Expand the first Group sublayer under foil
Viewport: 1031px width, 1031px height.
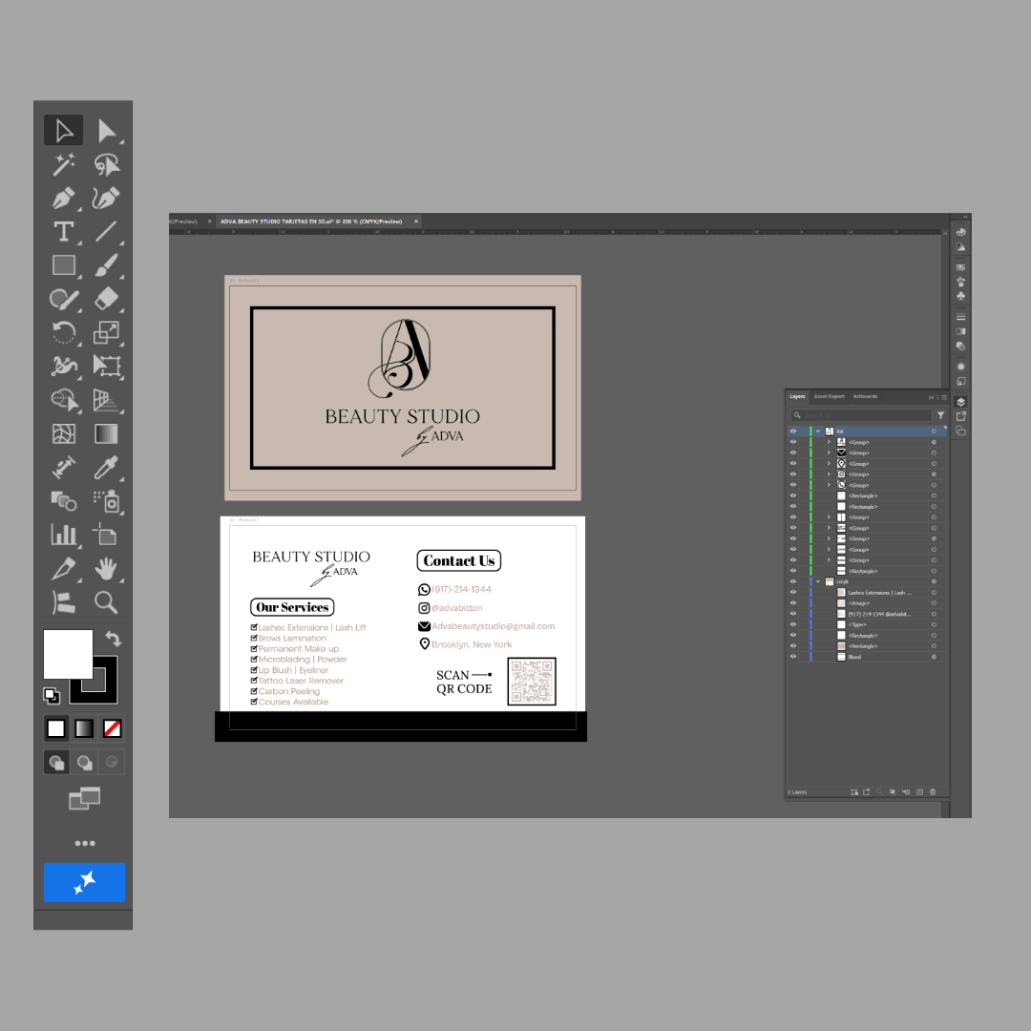tap(829, 442)
